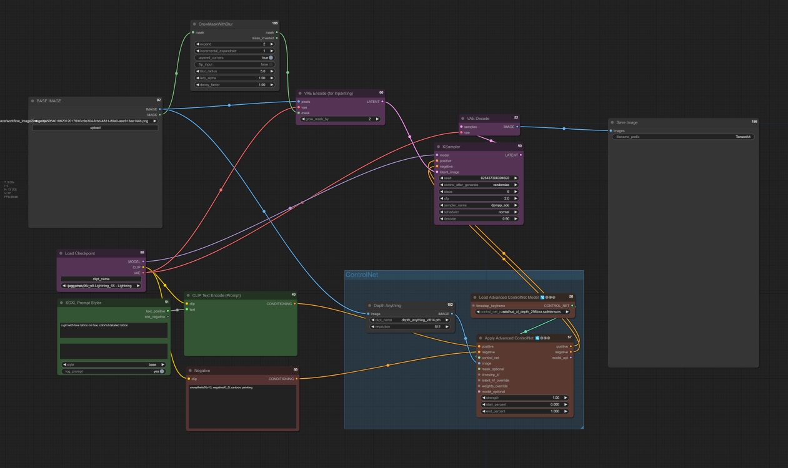Viewport: 788px width, 468px height.
Task: Increase strength value in Apply Advanced ControlNet
Action: click(x=565, y=397)
